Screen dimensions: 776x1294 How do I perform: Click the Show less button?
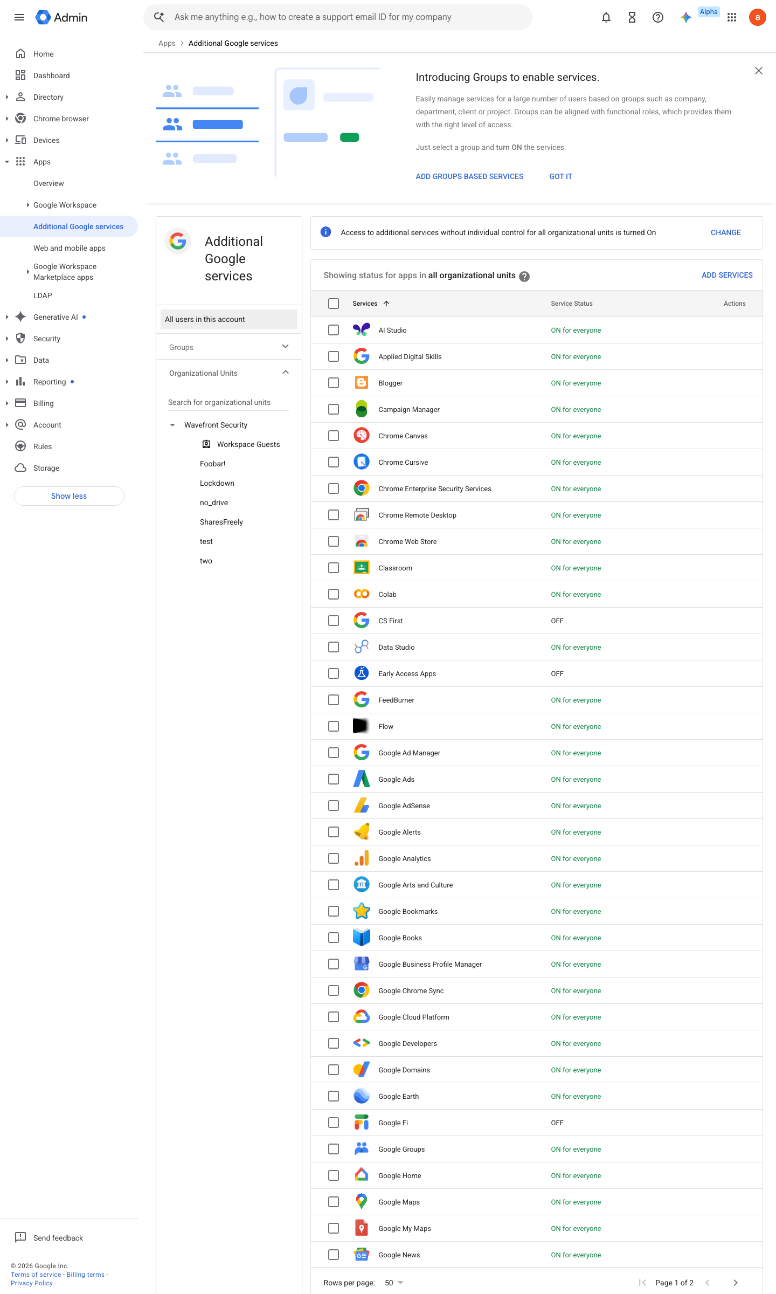tap(69, 496)
